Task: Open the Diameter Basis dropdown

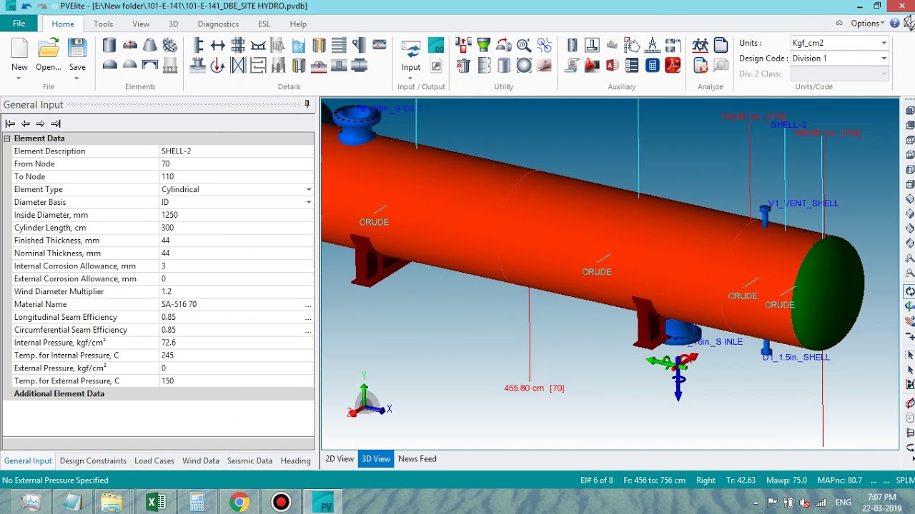Action: pos(309,202)
